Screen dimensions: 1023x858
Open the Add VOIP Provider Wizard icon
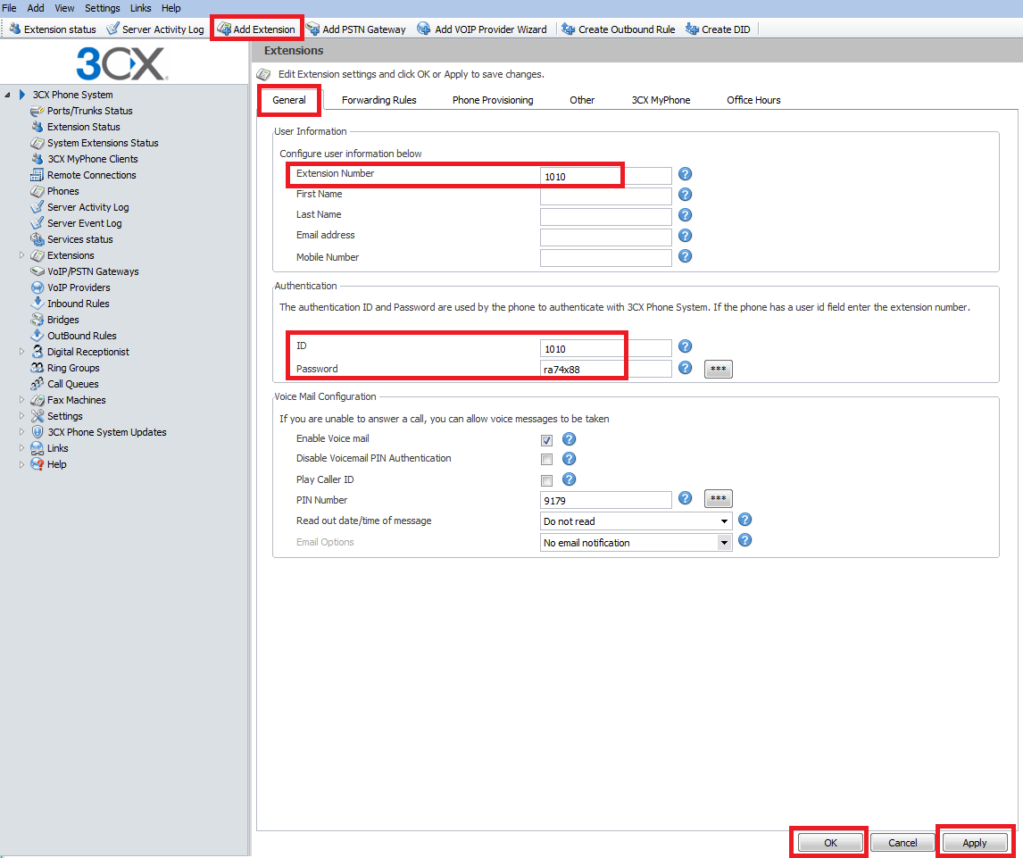click(x=424, y=29)
